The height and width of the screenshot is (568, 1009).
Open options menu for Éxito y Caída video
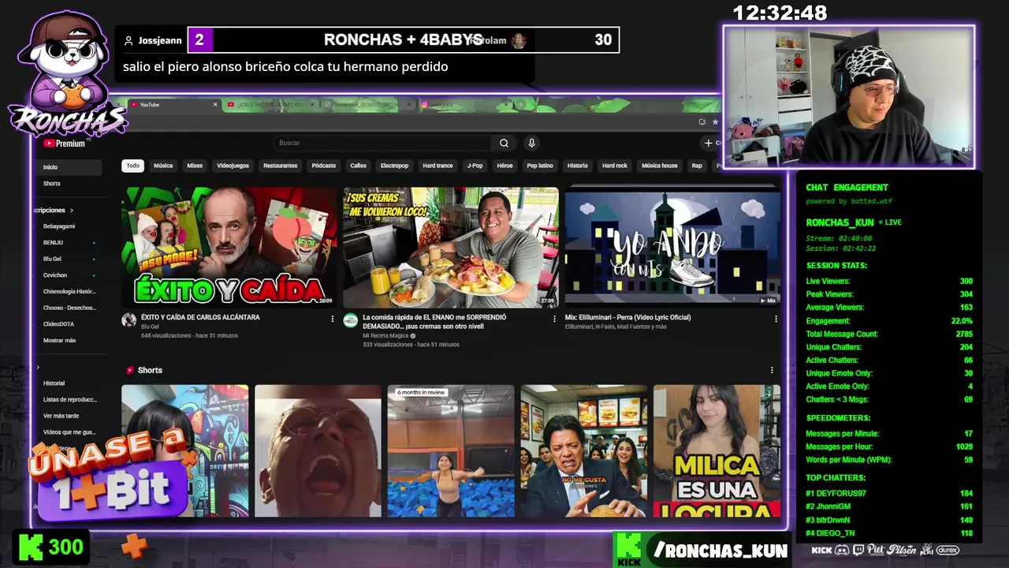[332, 319]
